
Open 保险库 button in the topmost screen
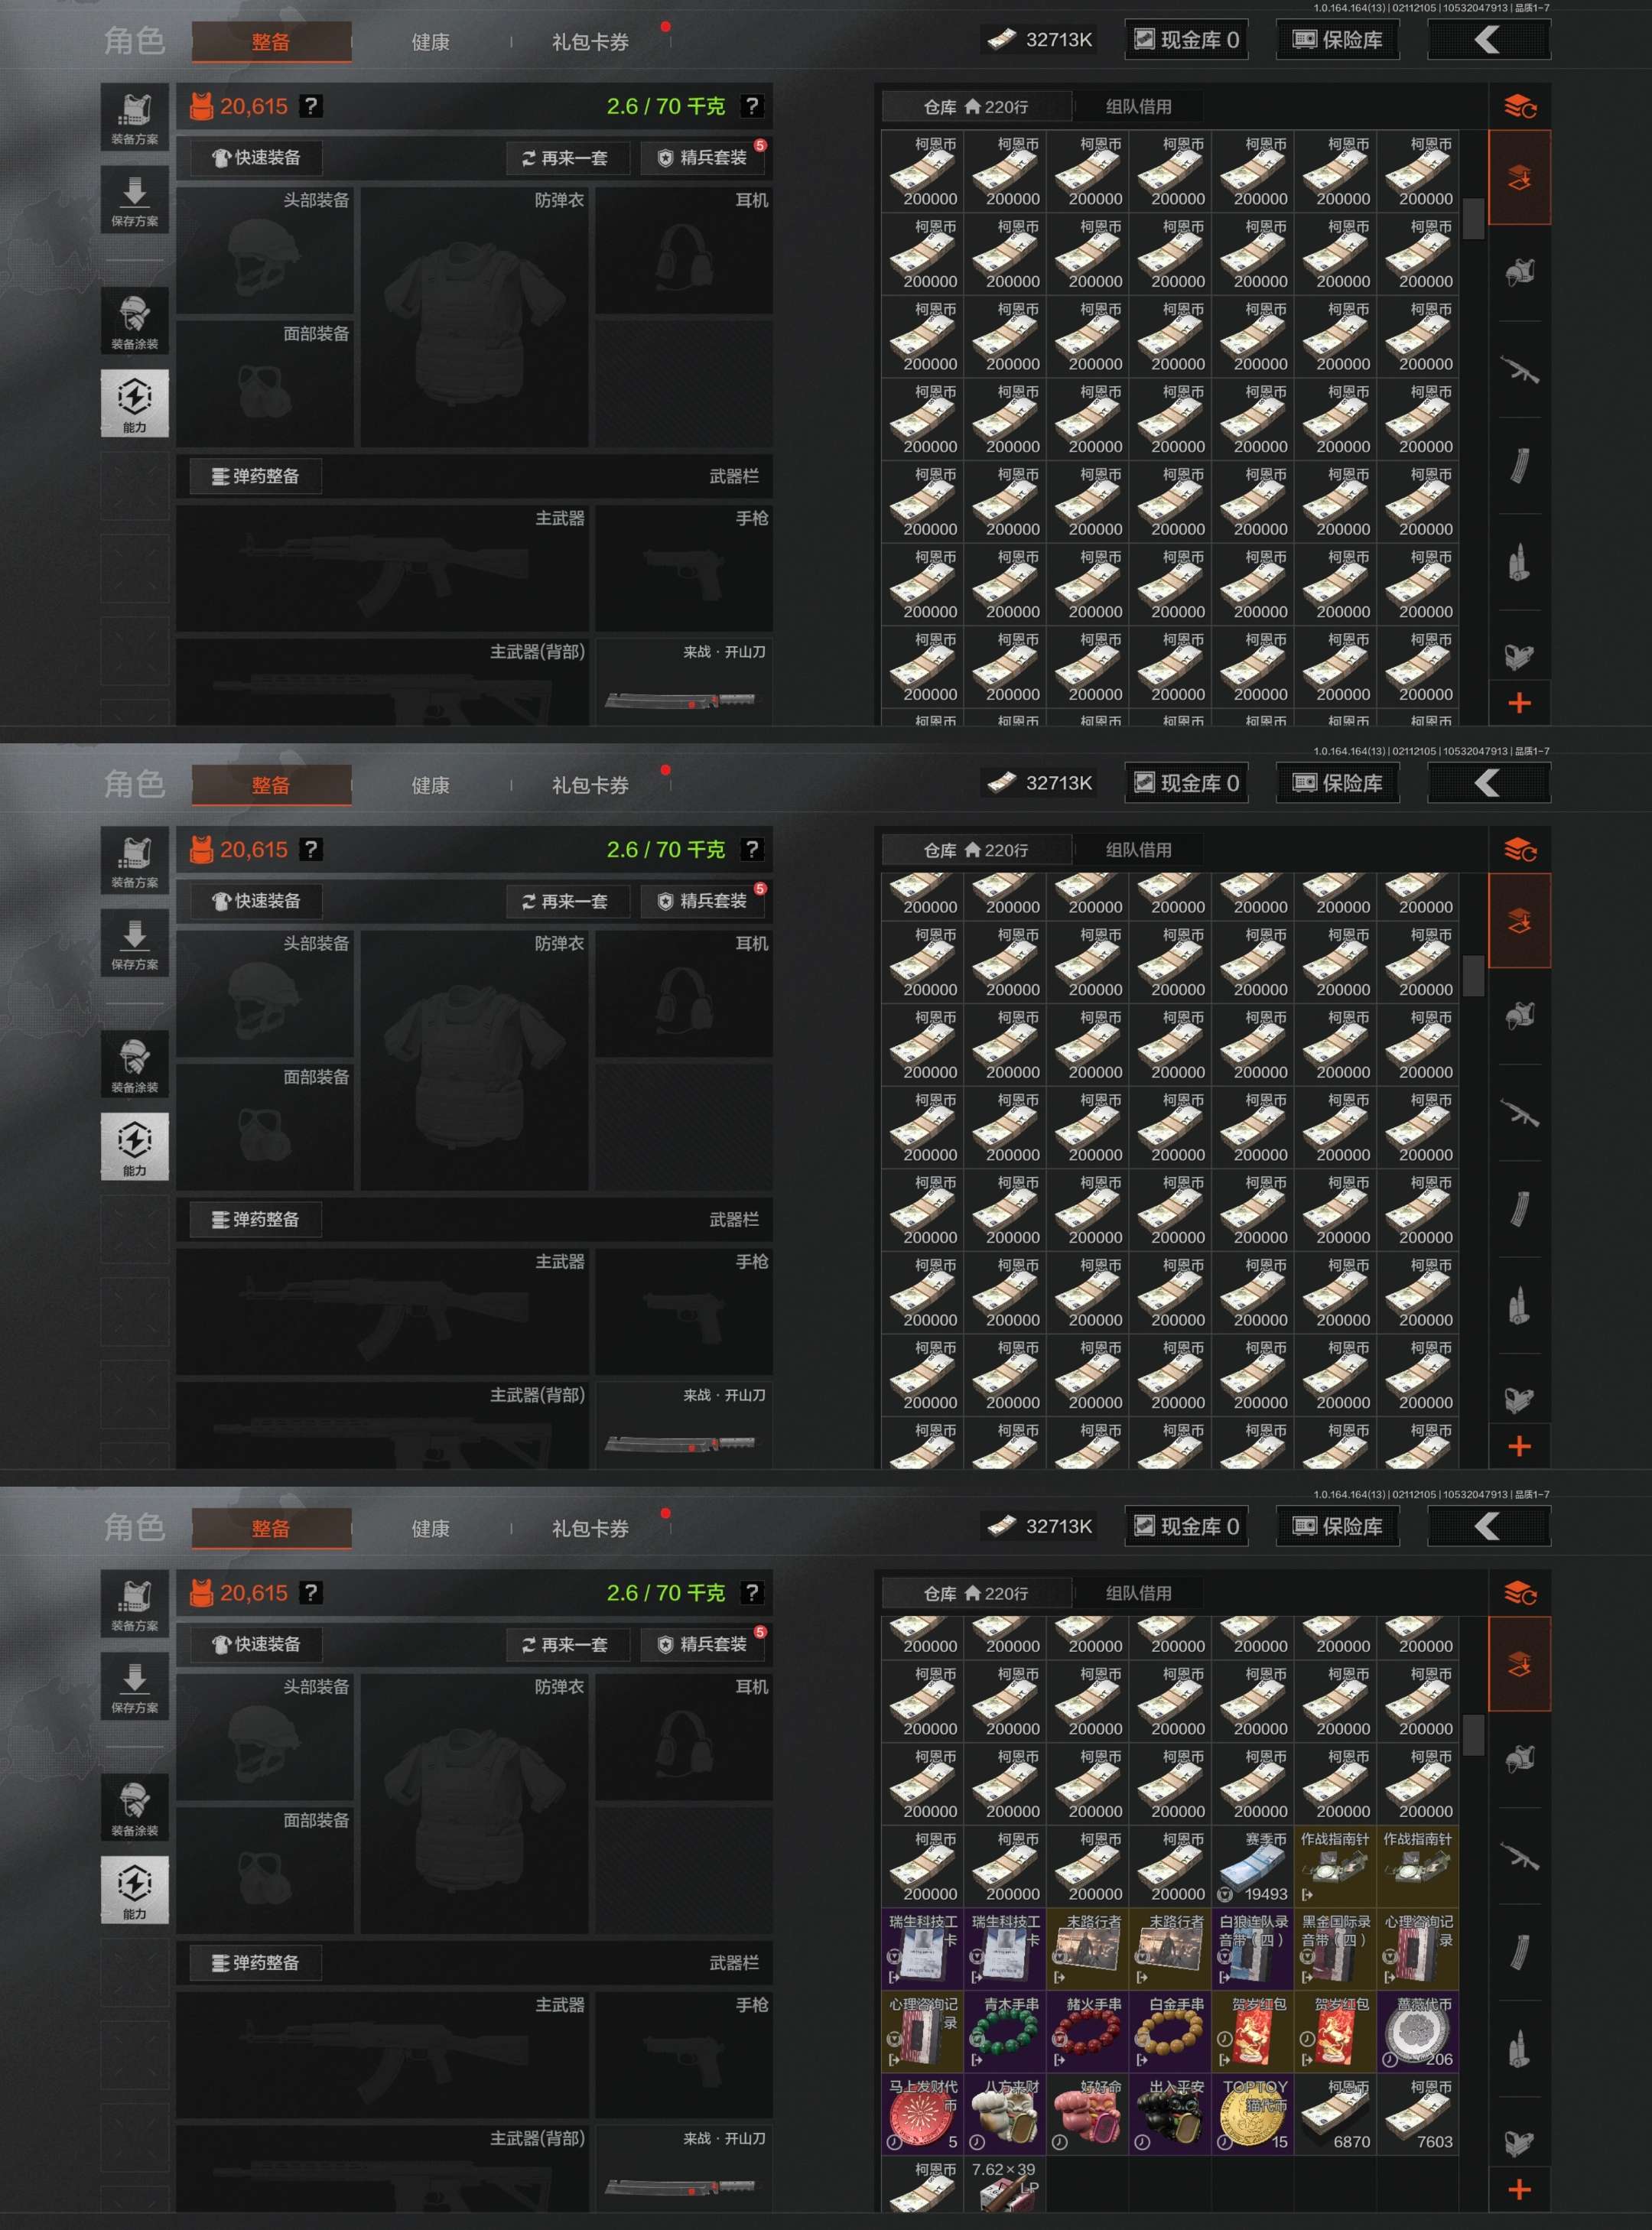point(1337,40)
